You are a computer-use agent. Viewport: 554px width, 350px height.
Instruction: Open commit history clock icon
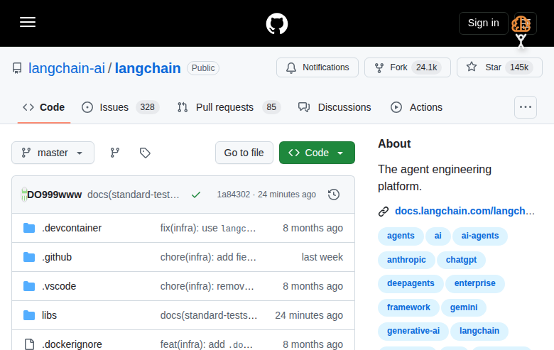click(334, 195)
